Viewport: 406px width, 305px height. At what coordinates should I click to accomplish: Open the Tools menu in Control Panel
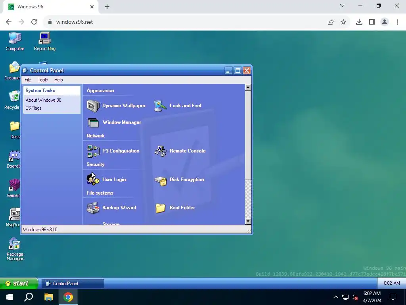[x=43, y=80]
